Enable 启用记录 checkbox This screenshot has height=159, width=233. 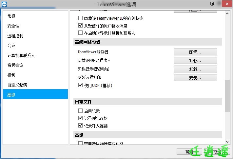pyautogui.click(x=80, y=111)
